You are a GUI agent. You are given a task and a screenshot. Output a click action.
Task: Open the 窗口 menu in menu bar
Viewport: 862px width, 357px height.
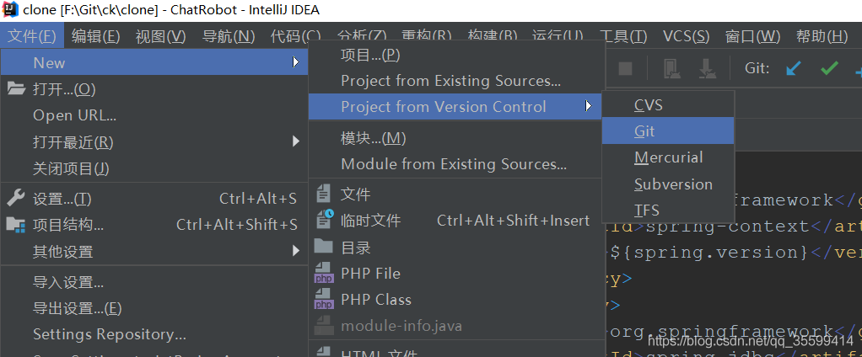coord(752,36)
